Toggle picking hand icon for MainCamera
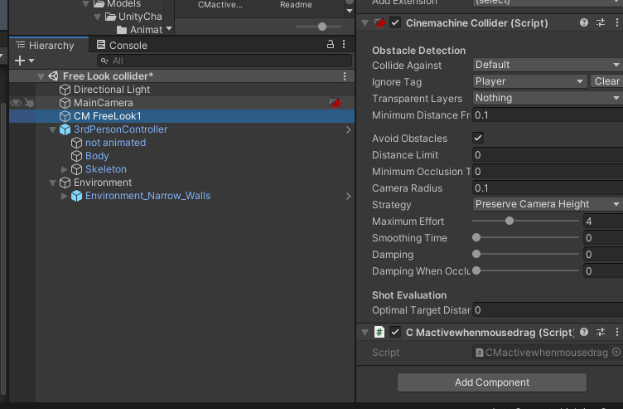The height and width of the screenshot is (409, 623). (x=29, y=103)
